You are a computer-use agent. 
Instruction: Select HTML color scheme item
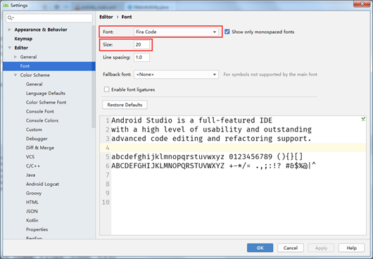pos(32,202)
